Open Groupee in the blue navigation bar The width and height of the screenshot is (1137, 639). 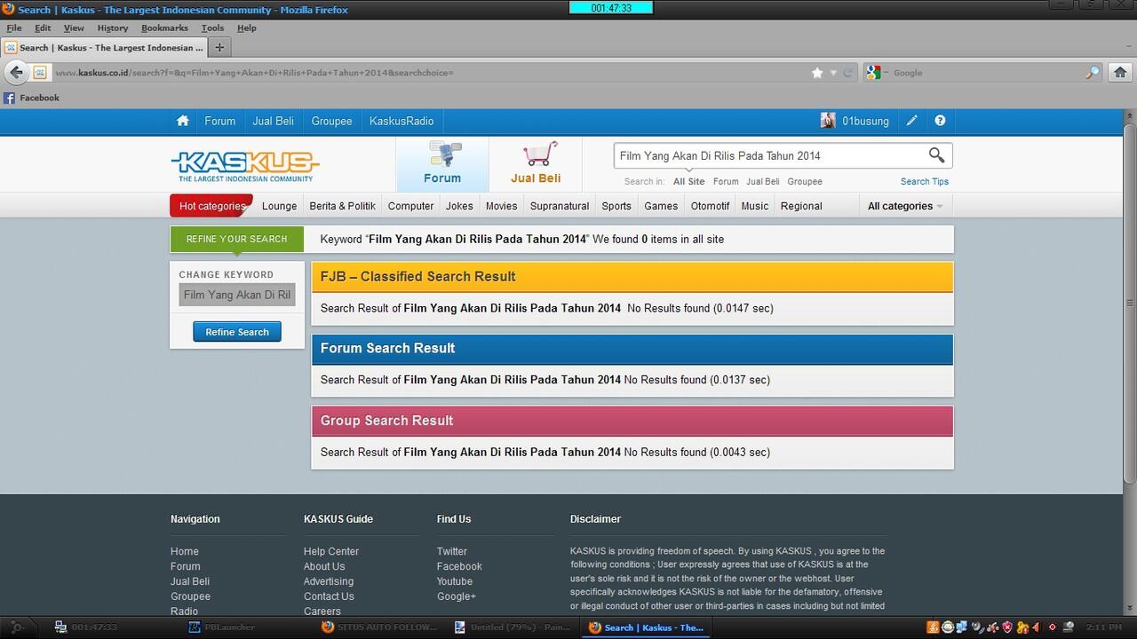[x=331, y=121]
